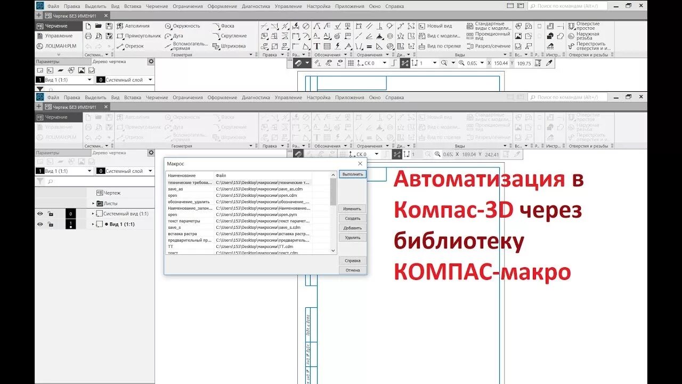Open Системный слой dropdown in lower window
682x384 pixels.
[150, 171]
